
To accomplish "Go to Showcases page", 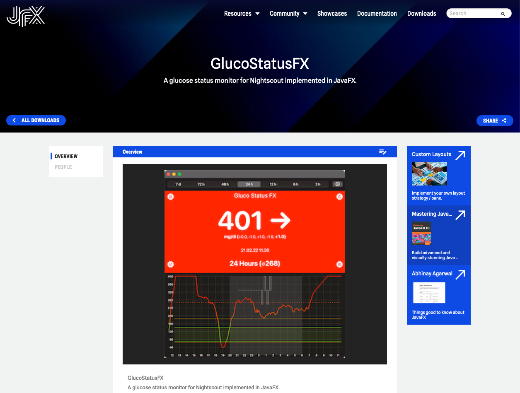I will click(x=332, y=13).
